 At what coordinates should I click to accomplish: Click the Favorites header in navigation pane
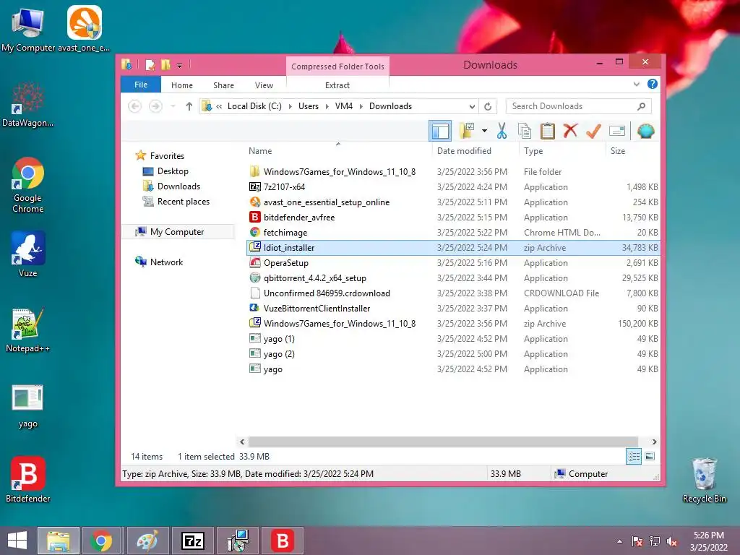point(167,156)
